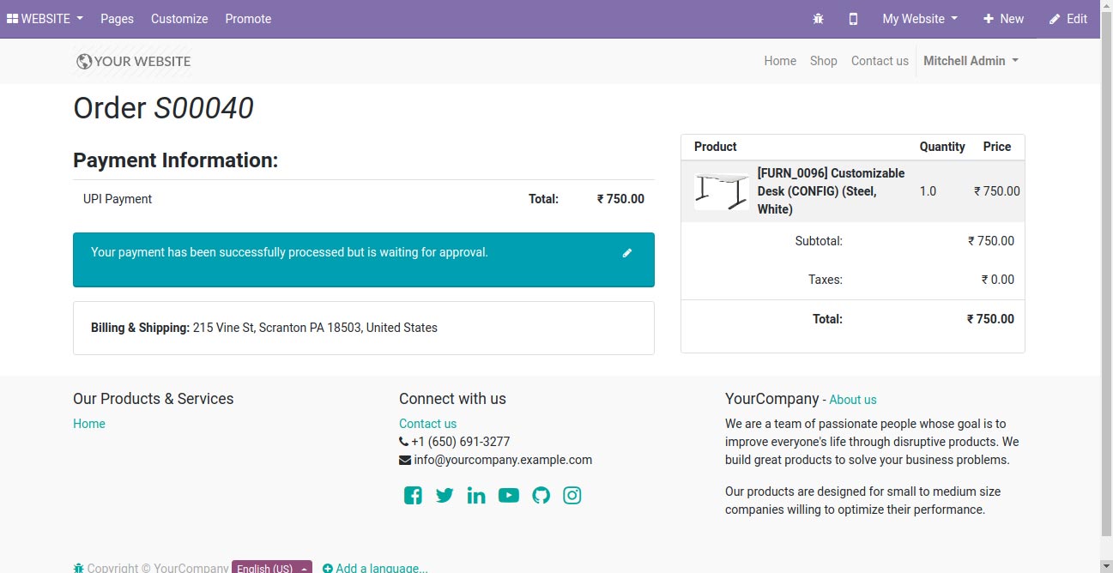The height and width of the screenshot is (573, 1113).
Task: Click the quantity 1.0 cell
Action: [928, 191]
